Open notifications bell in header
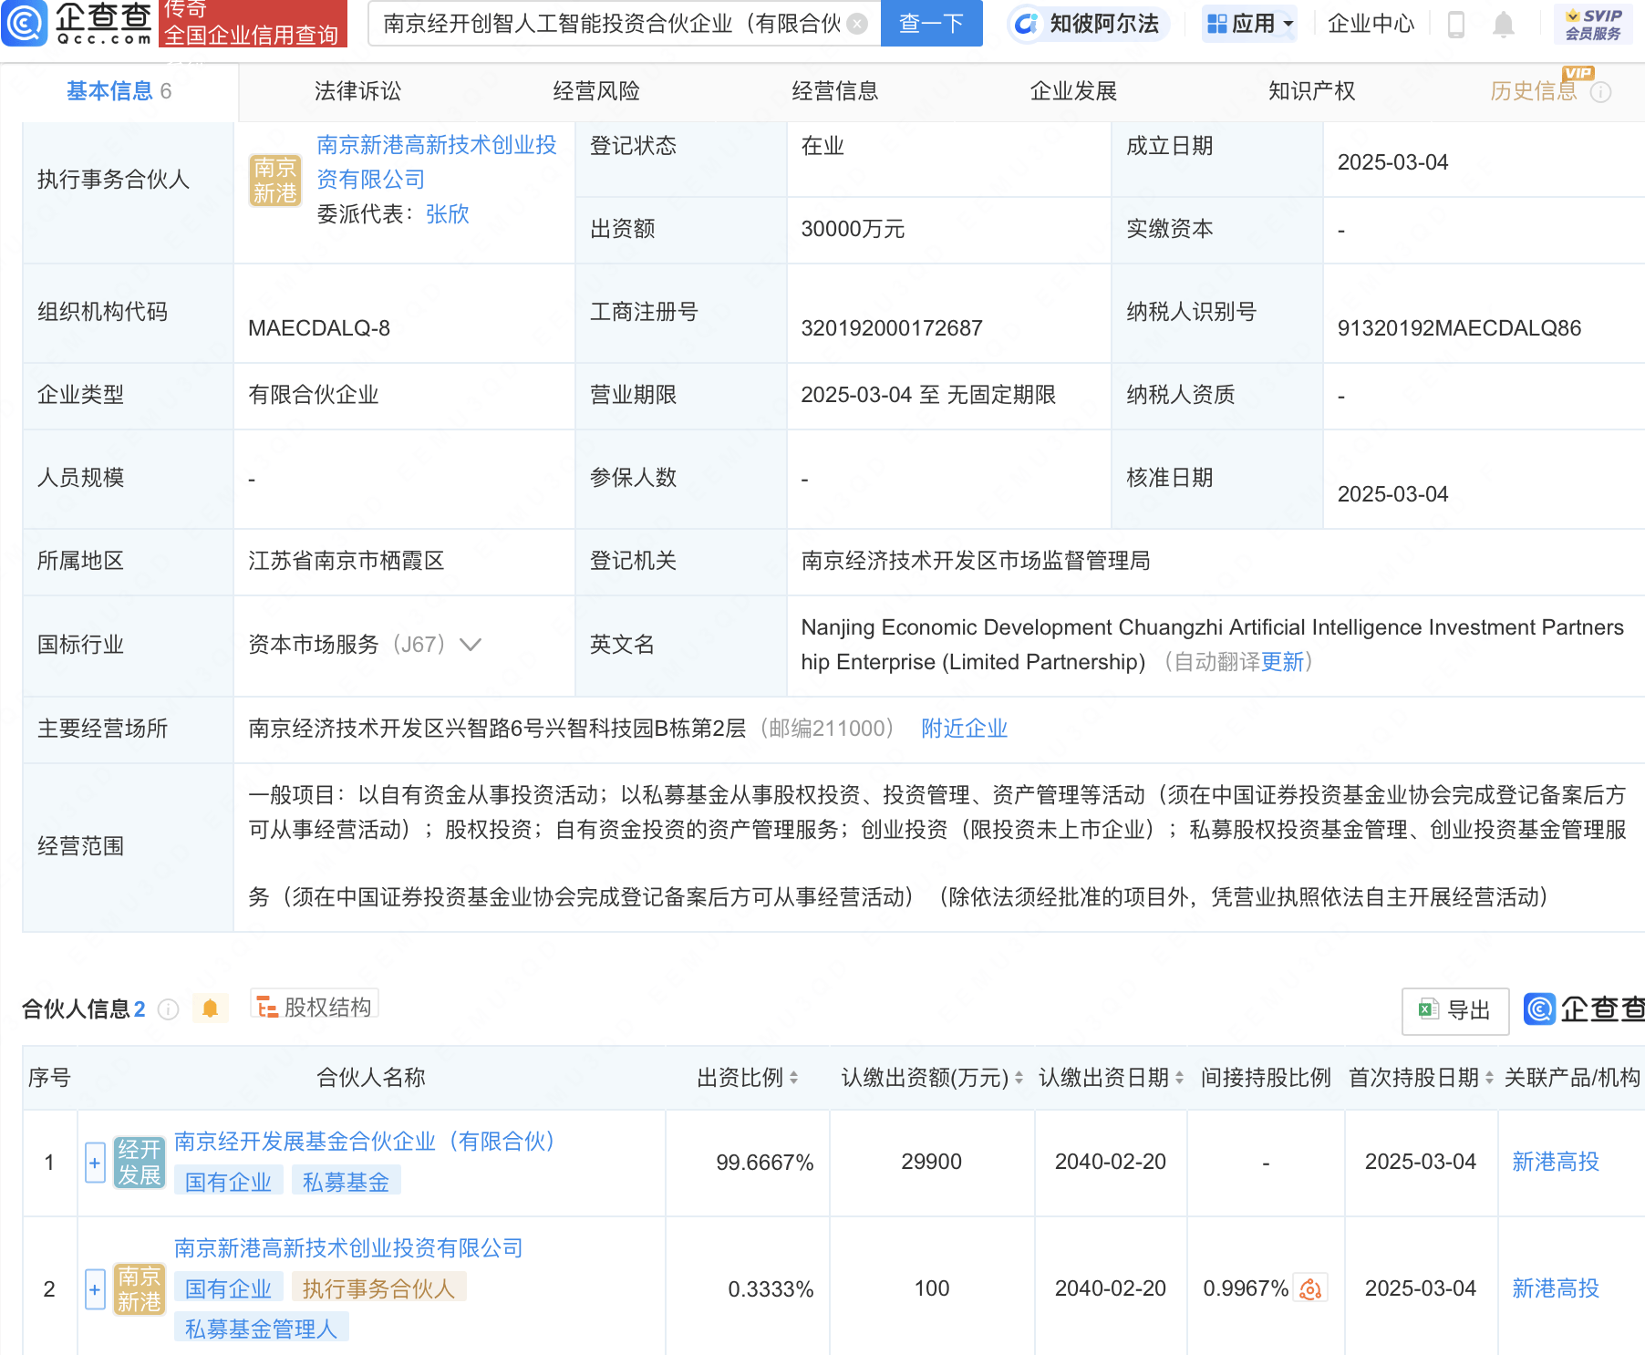 tap(1504, 25)
